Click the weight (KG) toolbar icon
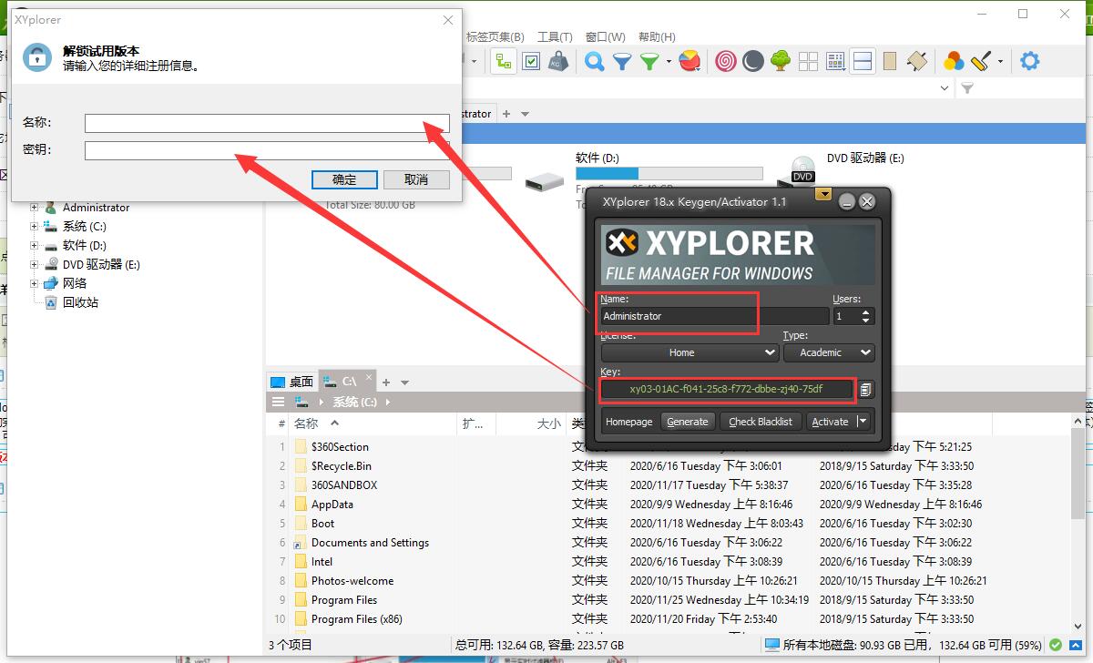This screenshot has height=663, width=1093. (558, 61)
